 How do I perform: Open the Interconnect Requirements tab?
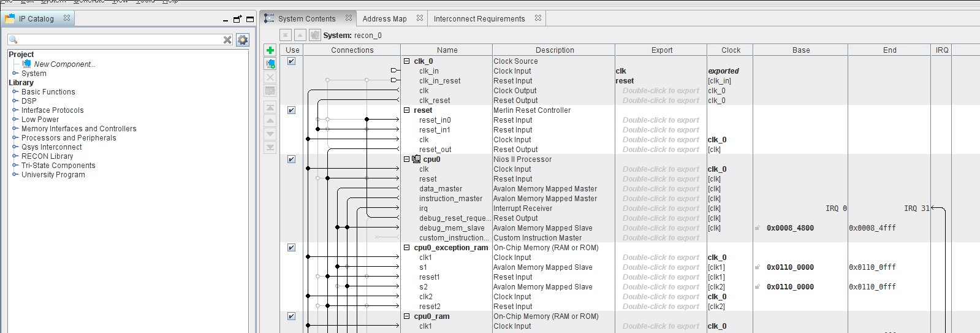[x=479, y=19]
